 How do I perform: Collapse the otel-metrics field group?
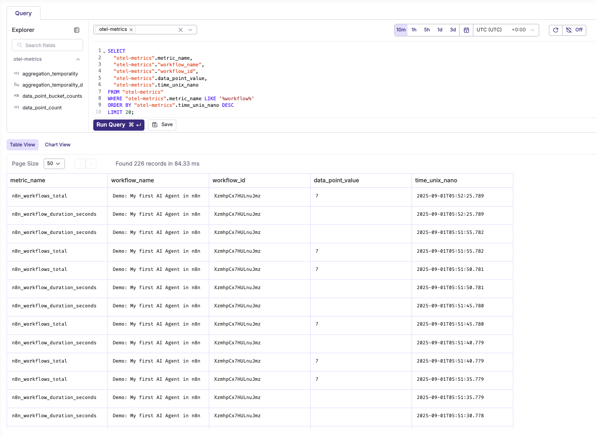(x=78, y=59)
